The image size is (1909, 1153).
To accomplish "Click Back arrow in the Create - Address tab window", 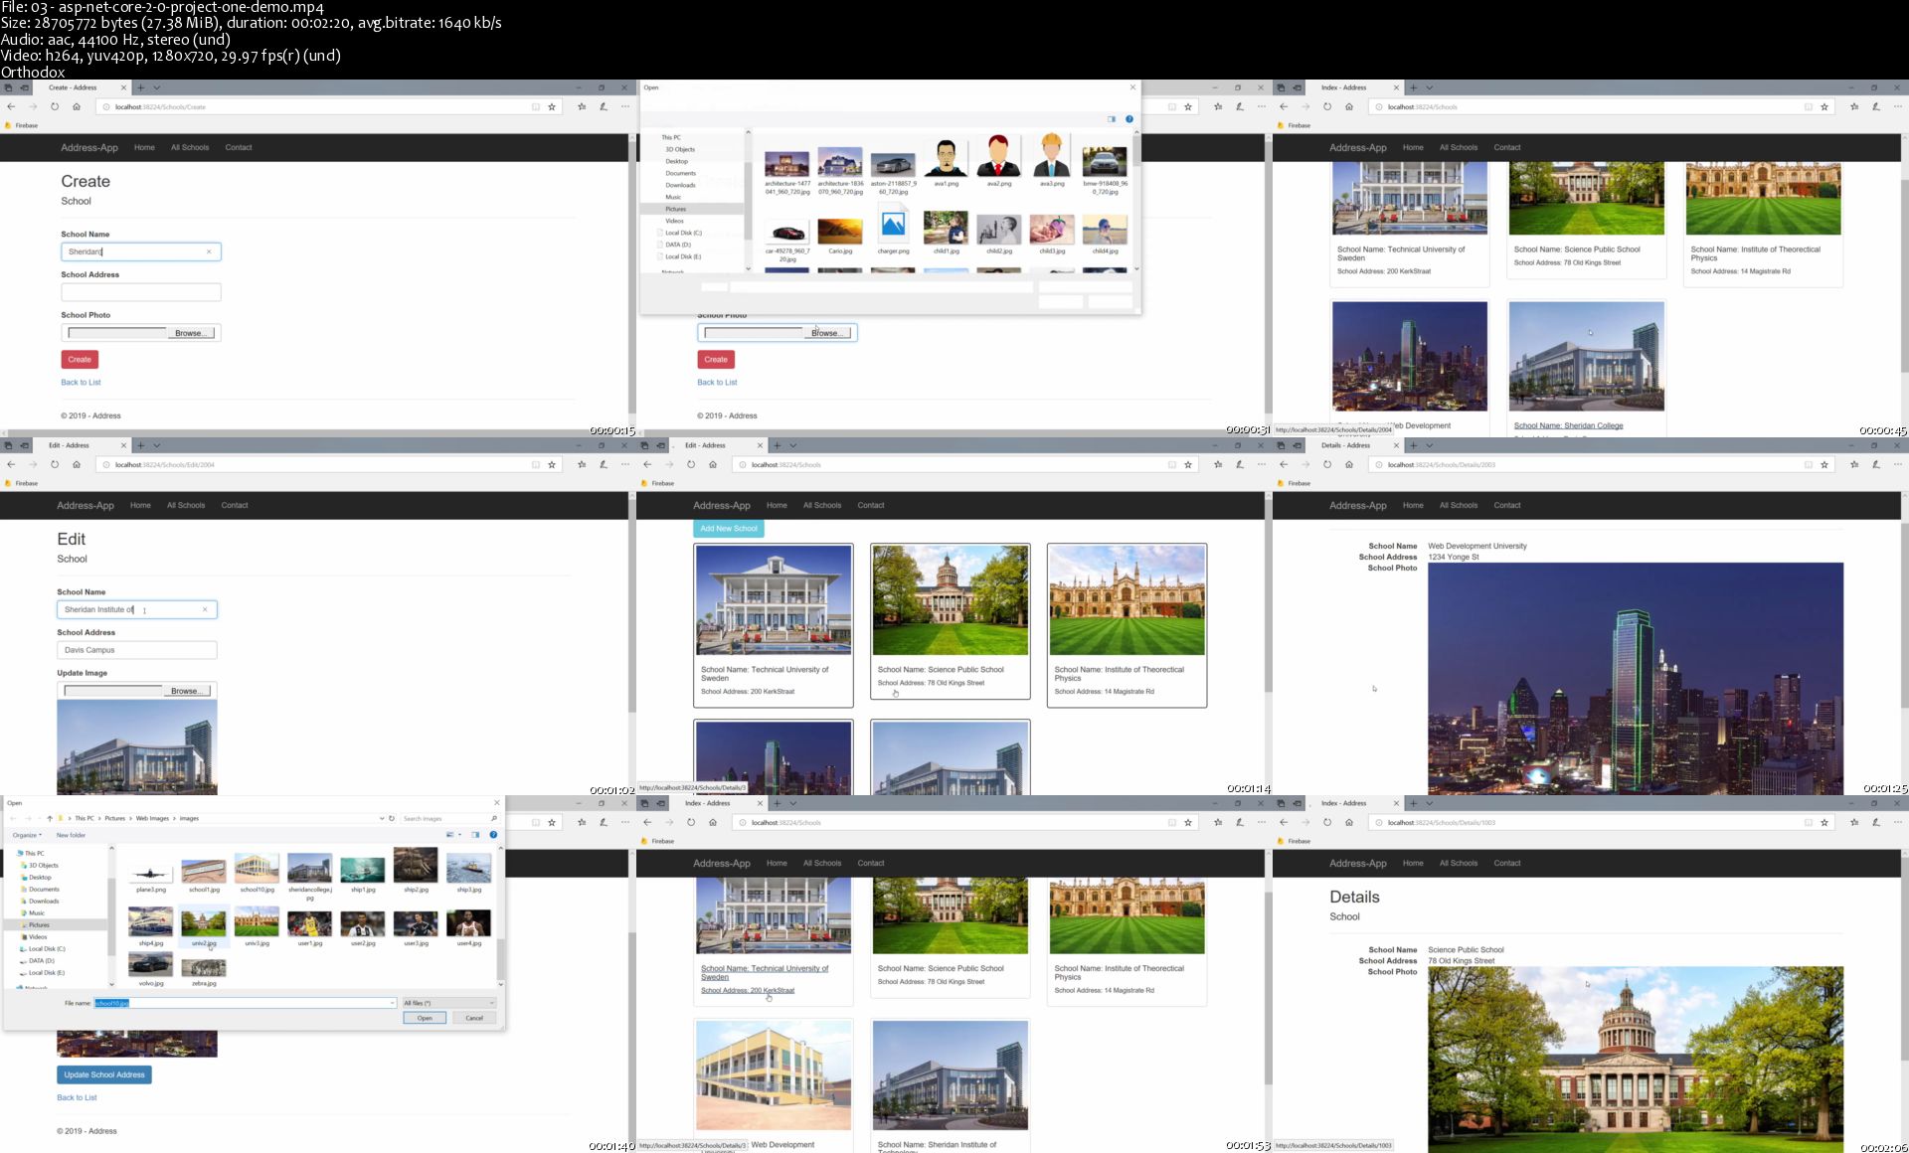I will (11, 106).
